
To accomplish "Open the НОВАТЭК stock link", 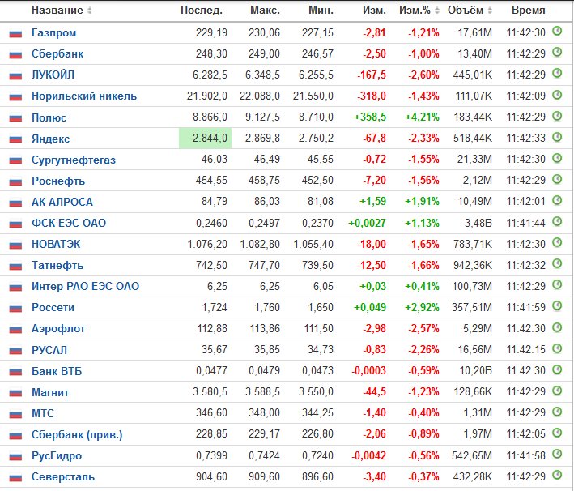I will point(56,245).
